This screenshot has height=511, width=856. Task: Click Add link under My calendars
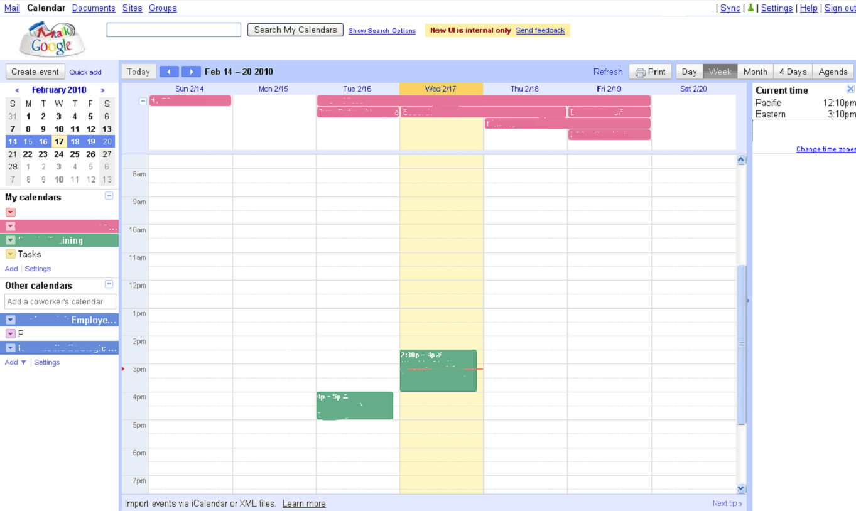coord(11,269)
